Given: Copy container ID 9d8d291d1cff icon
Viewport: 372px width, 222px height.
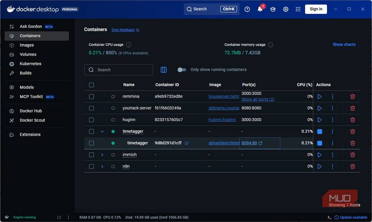Looking at the screenshot, I should pyautogui.click(x=187, y=143).
